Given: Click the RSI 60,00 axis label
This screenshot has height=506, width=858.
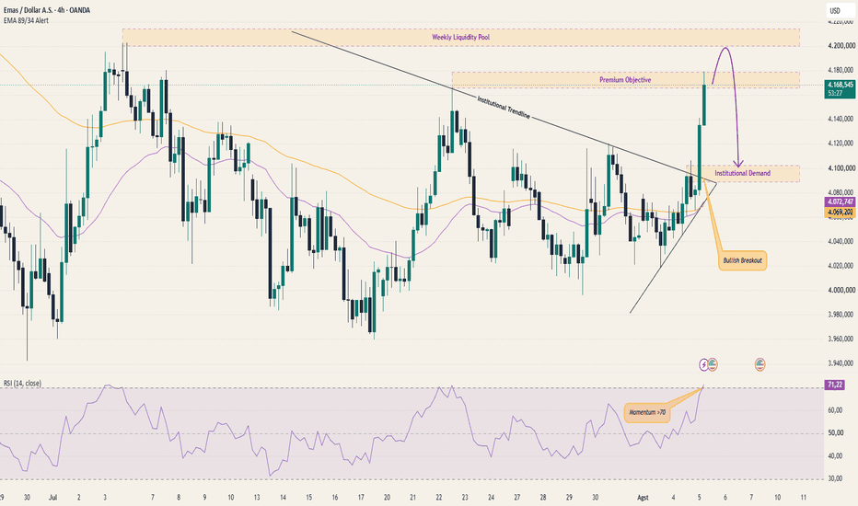Looking at the screenshot, I should point(835,410).
